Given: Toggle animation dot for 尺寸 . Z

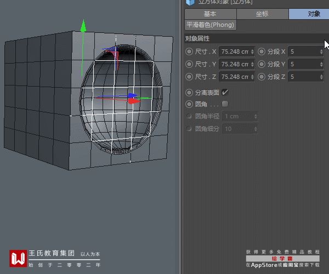Looking at the screenshot, I should point(189,77).
